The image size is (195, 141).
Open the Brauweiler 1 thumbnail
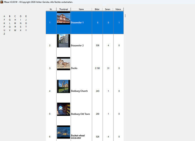point(64,18)
